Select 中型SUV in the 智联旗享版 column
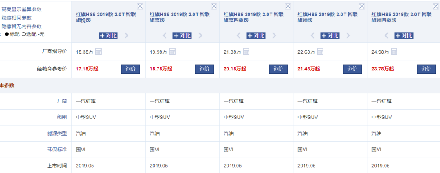This screenshot has width=440, height=173. pyautogui.click(x=160, y=117)
